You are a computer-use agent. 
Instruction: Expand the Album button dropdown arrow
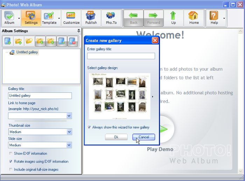pyautogui.click(x=19, y=18)
